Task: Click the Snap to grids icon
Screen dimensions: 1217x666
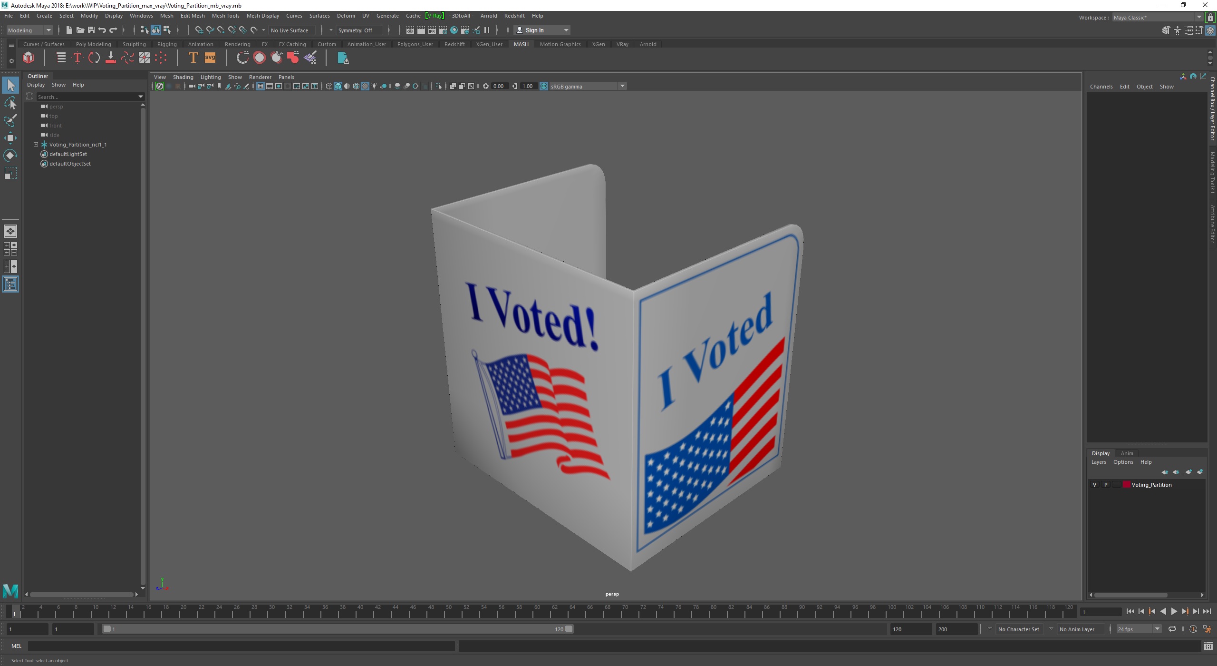Action: [x=199, y=30]
